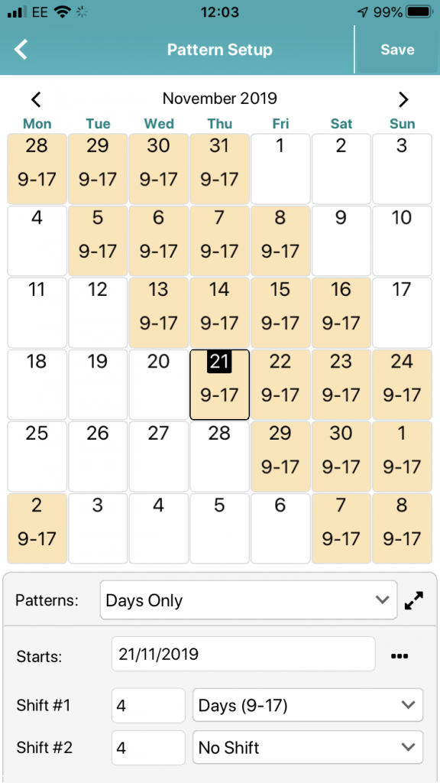The width and height of the screenshot is (440, 783).
Task: Tap the 'November 2019' month title
Action: (x=219, y=99)
